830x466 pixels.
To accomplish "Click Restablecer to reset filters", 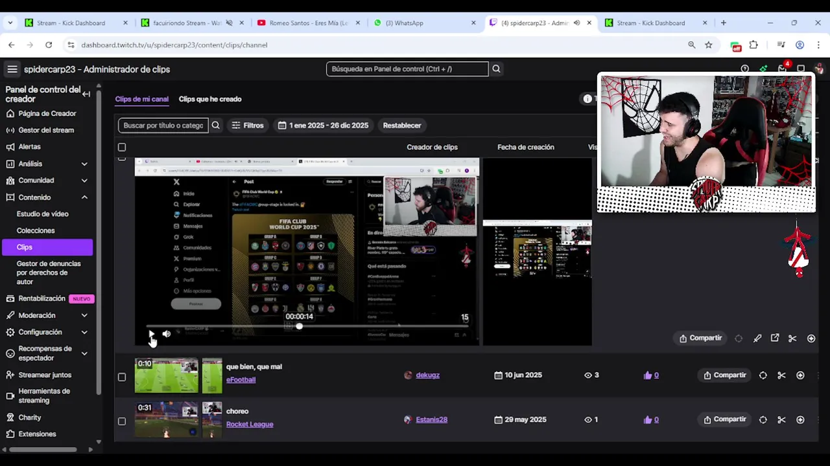I will [402, 126].
